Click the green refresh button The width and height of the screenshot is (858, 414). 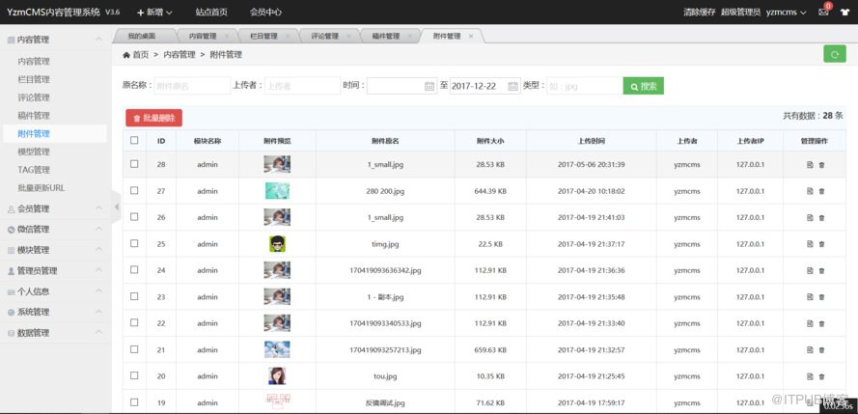tap(835, 54)
